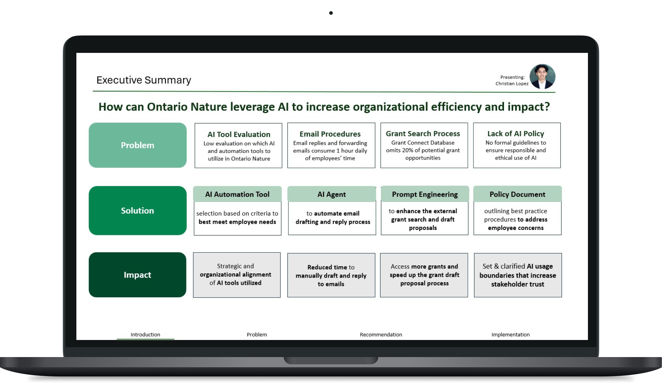This screenshot has width=662, height=384.
Task: Click the presenter photo of Christian Lopez
Action: 542,77
